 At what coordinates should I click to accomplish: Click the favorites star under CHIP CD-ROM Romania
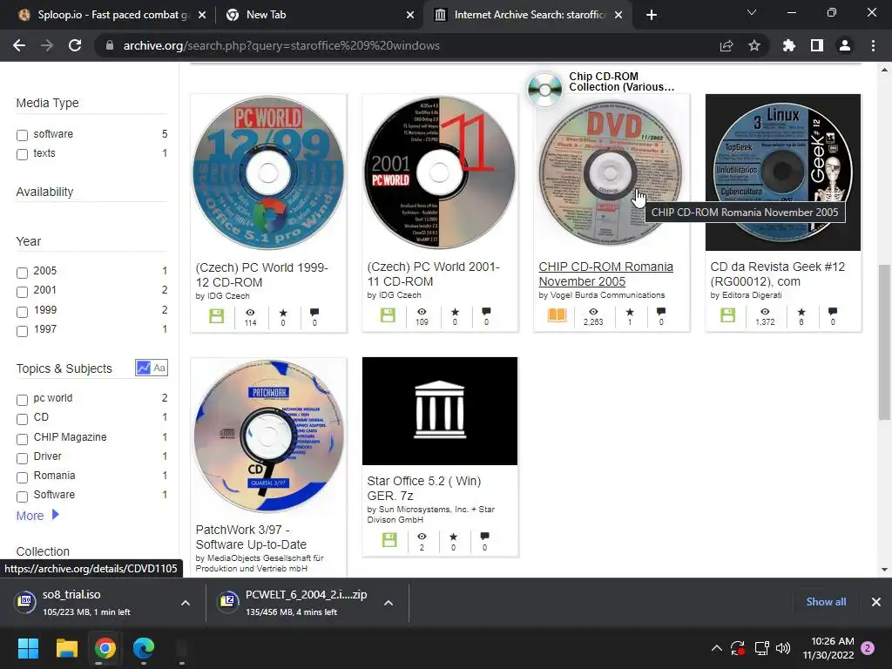point(630,312)
